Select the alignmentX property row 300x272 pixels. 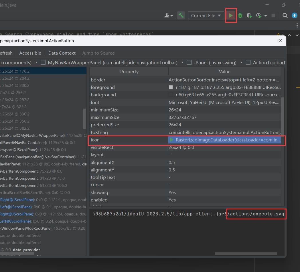point(185,162)
